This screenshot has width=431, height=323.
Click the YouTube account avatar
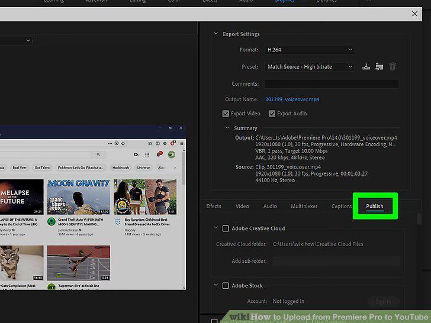(x=172, y=154)
